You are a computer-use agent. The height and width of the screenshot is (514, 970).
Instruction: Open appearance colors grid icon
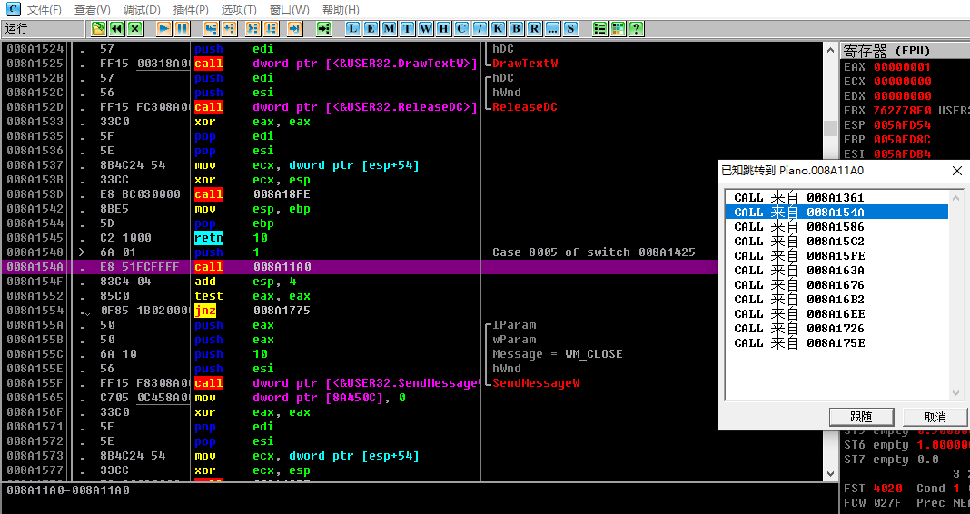pos(618,28)
